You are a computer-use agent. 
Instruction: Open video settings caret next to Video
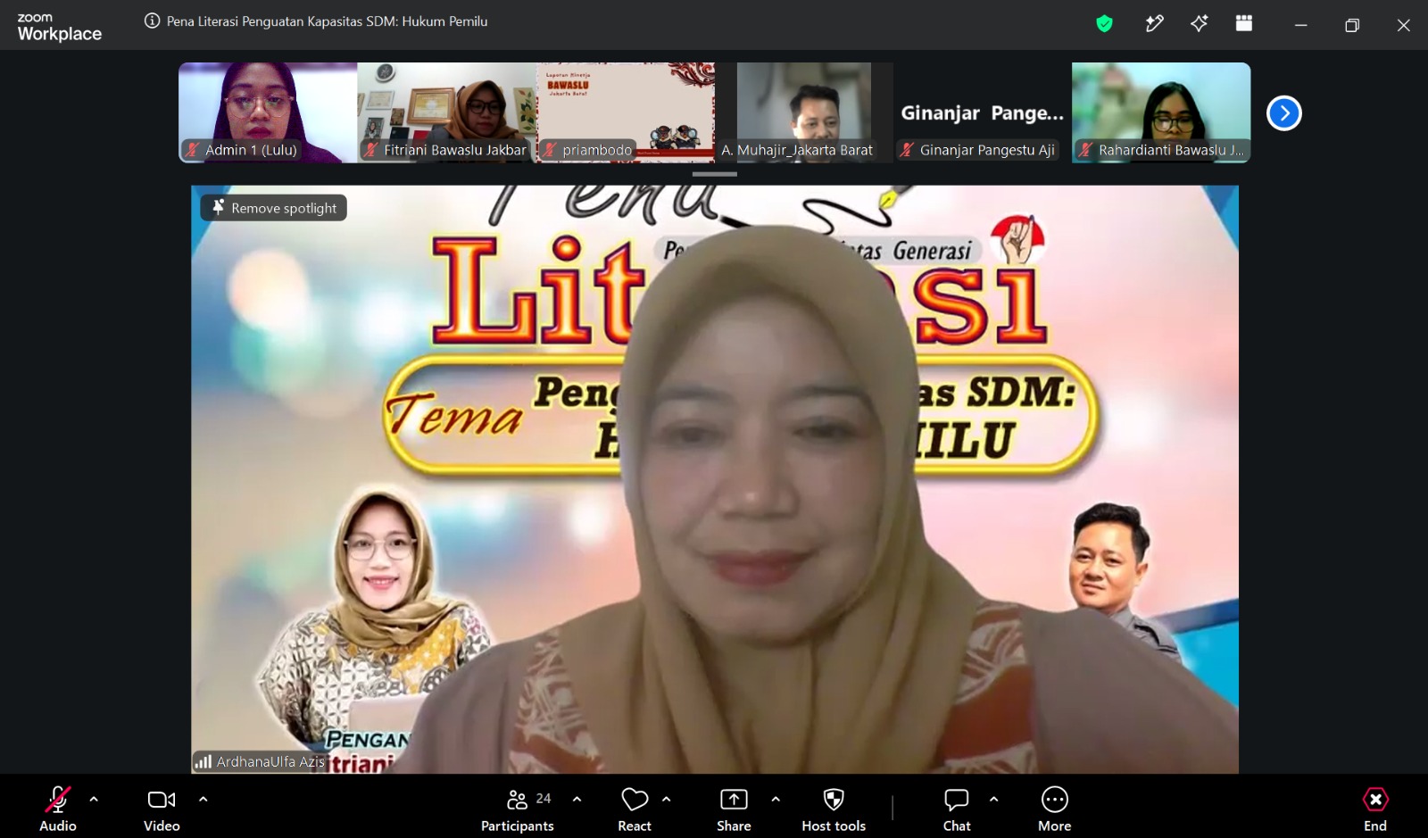203,799
